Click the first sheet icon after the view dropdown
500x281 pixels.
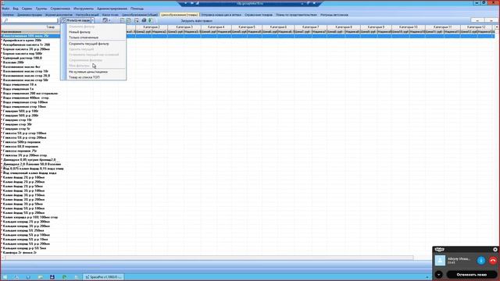[122, 20]
